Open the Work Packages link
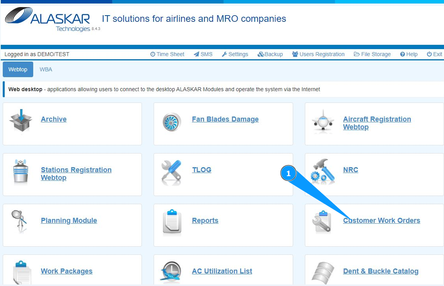The height and width of the screenshot is (286, 444). tap(66, 271)
